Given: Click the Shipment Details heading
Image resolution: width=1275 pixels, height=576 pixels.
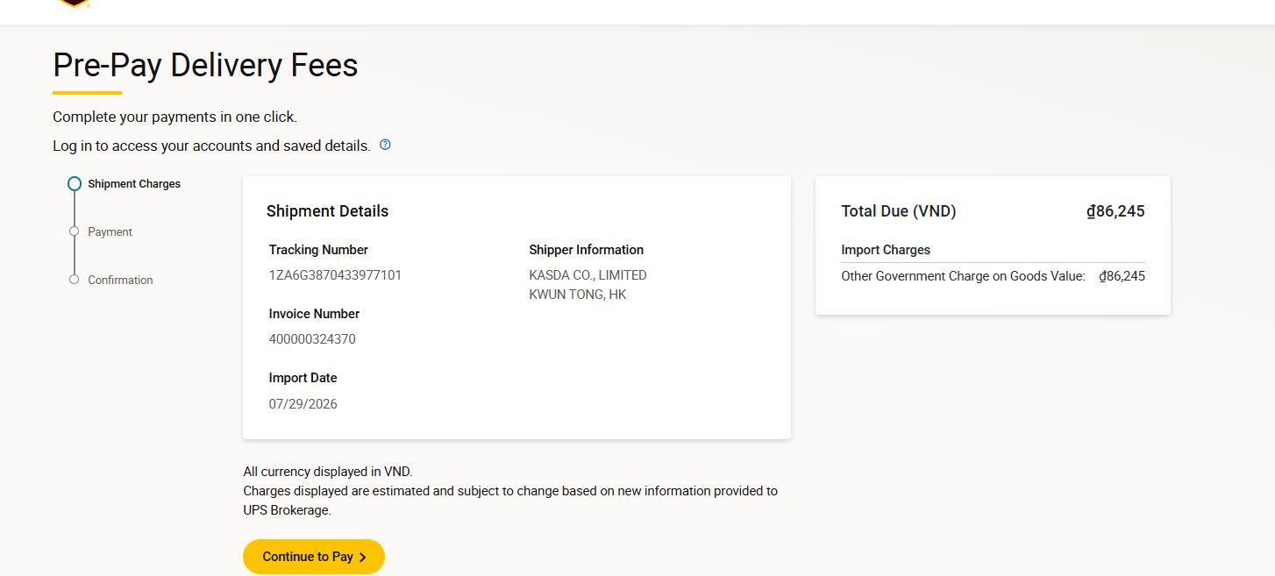Looking at the screenshot, I should pos(327,211).
